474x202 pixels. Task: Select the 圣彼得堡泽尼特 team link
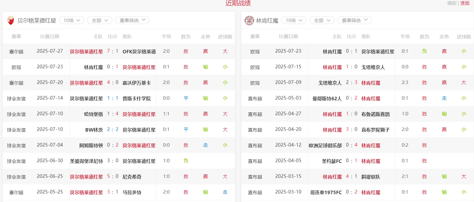click(x=86, y=161)
